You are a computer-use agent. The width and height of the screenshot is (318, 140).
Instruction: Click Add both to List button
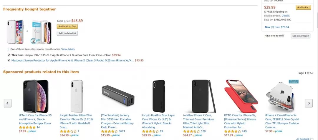pos(67,33)
